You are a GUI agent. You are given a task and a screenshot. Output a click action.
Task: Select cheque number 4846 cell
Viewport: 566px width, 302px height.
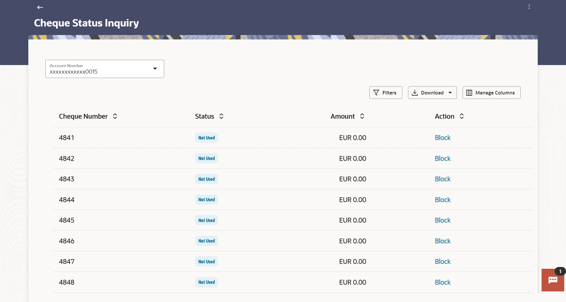tap(67, 241)
